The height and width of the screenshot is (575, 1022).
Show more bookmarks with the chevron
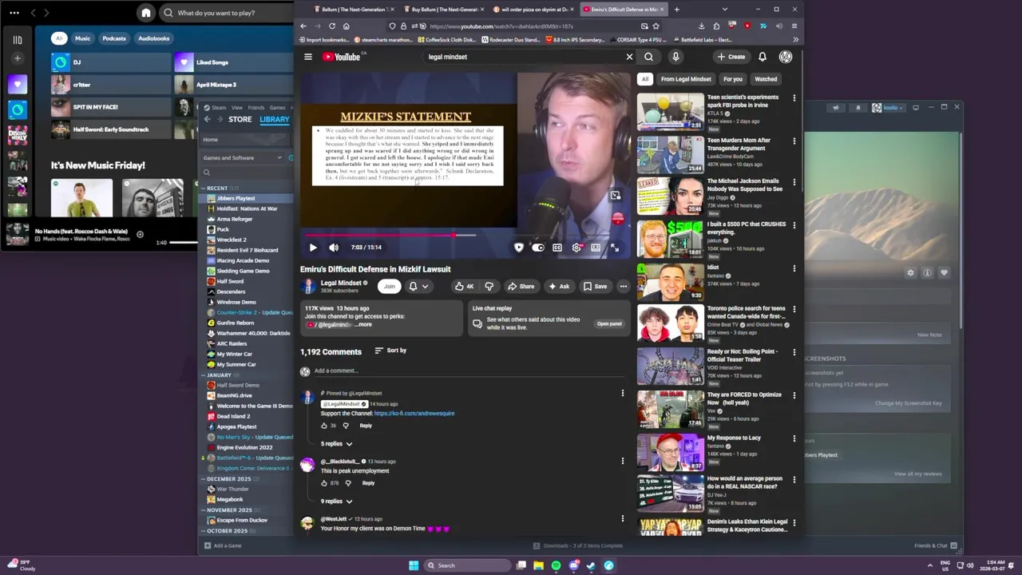795,39
